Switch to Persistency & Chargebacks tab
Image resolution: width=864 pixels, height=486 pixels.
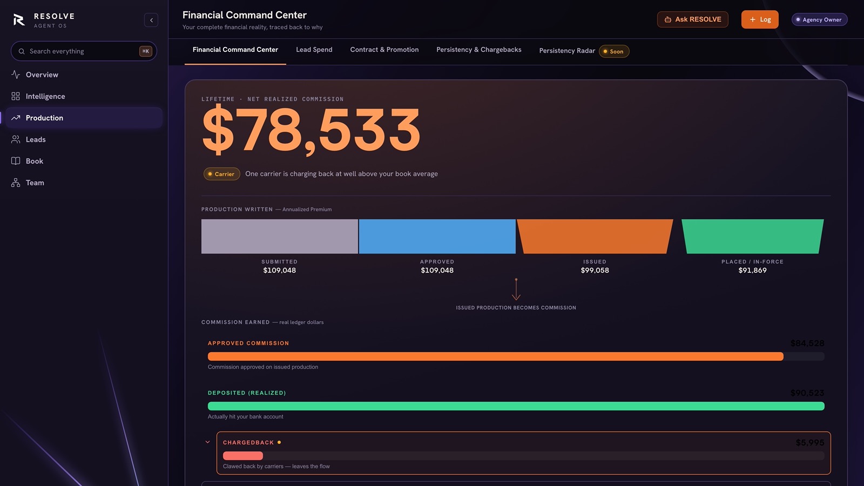tap(479, 50)
